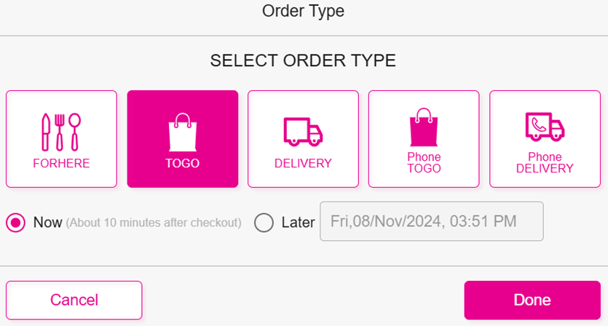Select the DELIVERY tile label

point(303,164)
